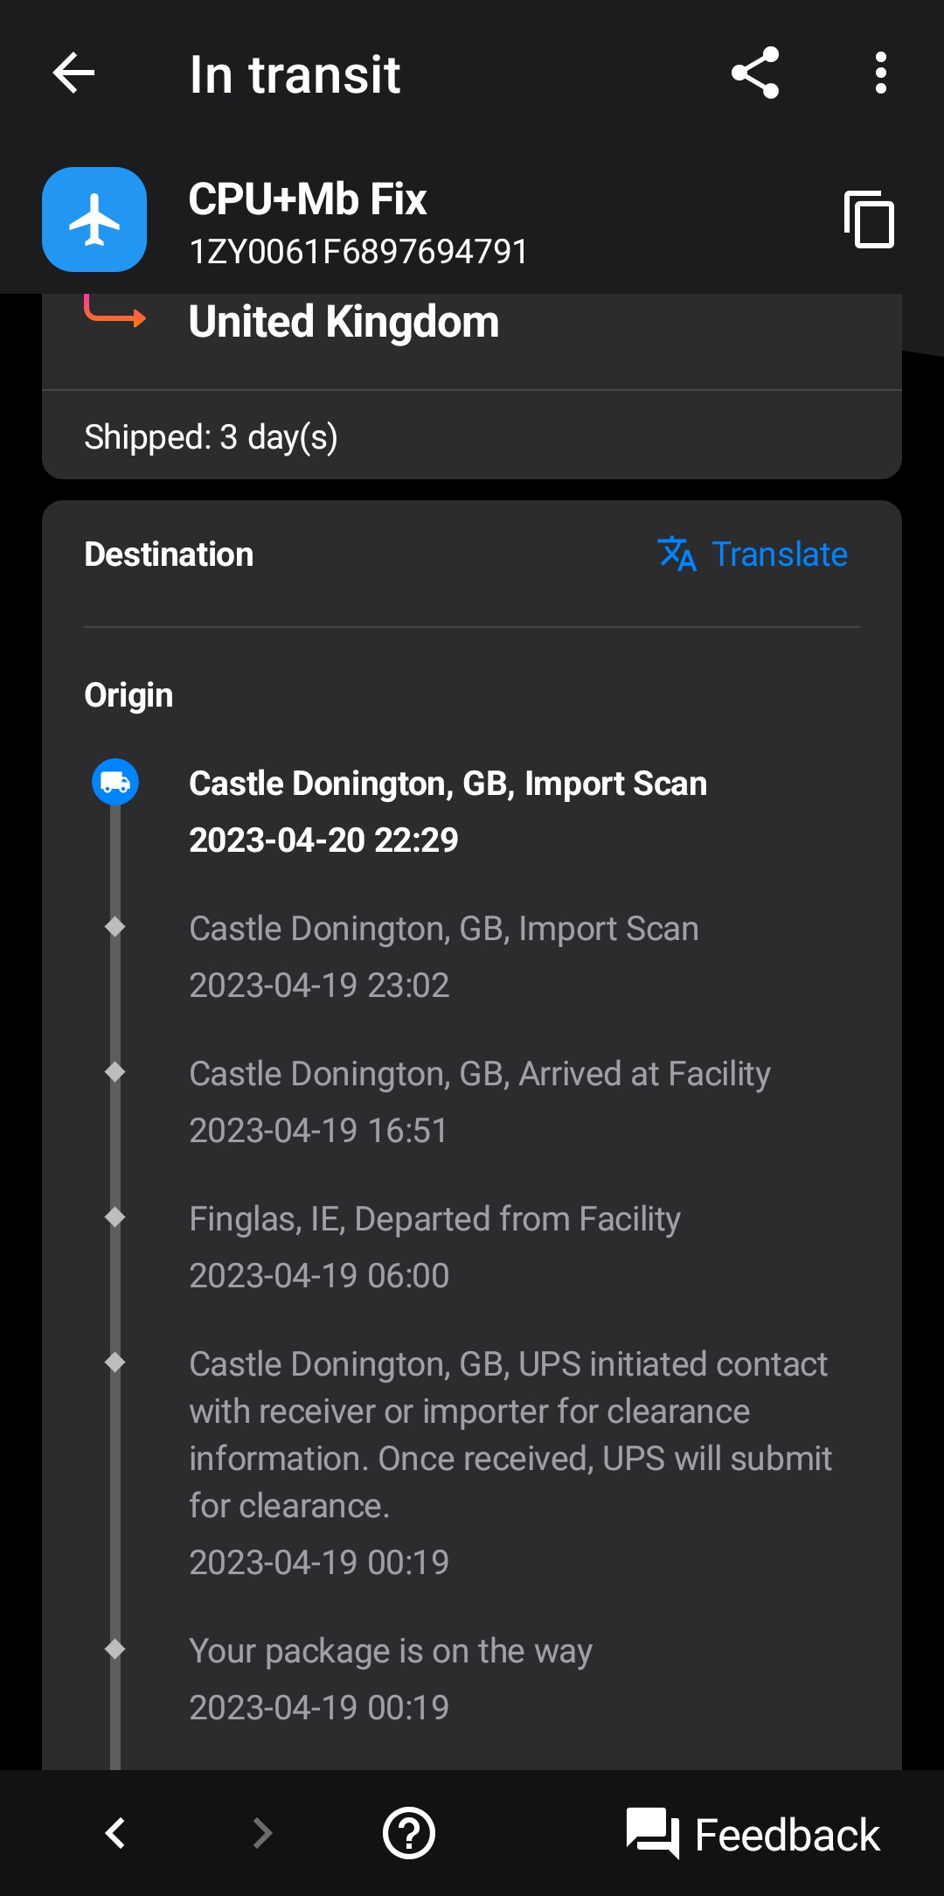Image resolution: width=944 pixels, height=1896 pixels.
Task: Tap the blue truck status marker
Action: pos(115,782)
